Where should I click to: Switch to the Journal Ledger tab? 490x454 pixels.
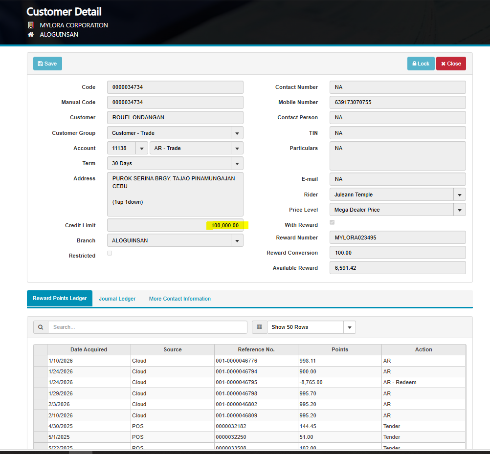pos(117,299)
